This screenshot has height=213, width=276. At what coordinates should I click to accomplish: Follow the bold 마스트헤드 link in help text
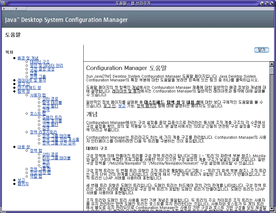(154, 102)
